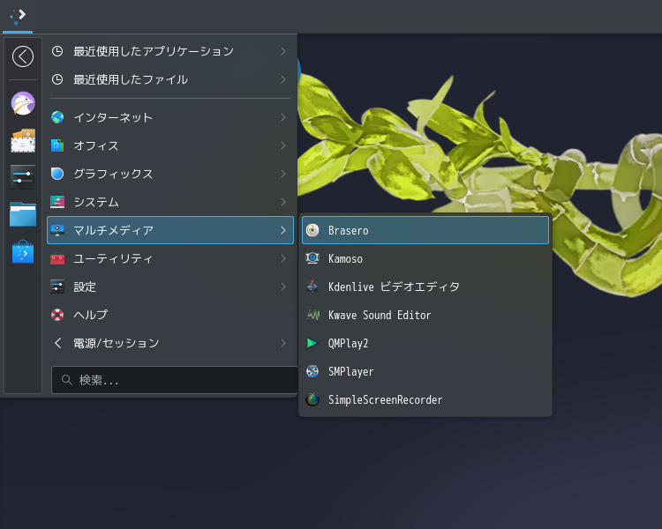The width and height of the screenshot is (662, 529).
Task: Open the オフィス category
Action: click(170, 145)
